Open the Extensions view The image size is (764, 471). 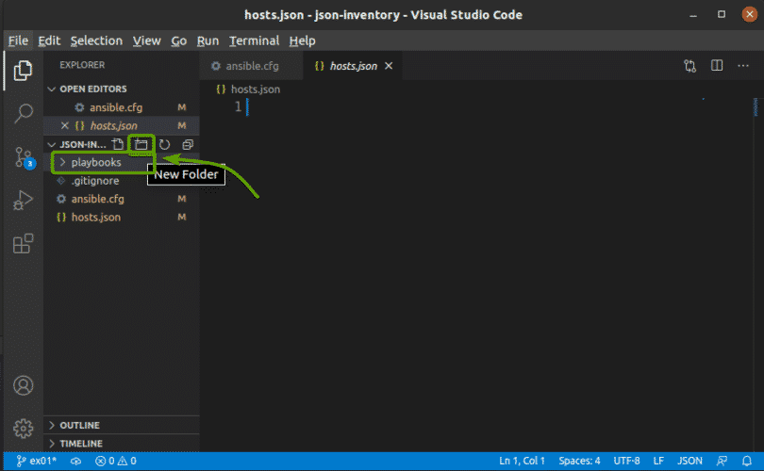coord(23,243)
